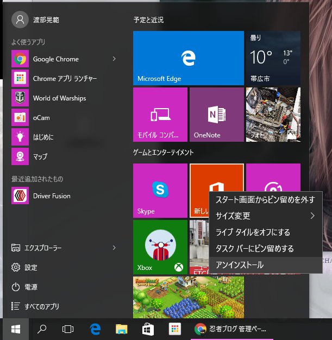The image size is (332, 340).
Task: Click the 渡部晃範 user account avatar
Action: [x=20, y=20]
